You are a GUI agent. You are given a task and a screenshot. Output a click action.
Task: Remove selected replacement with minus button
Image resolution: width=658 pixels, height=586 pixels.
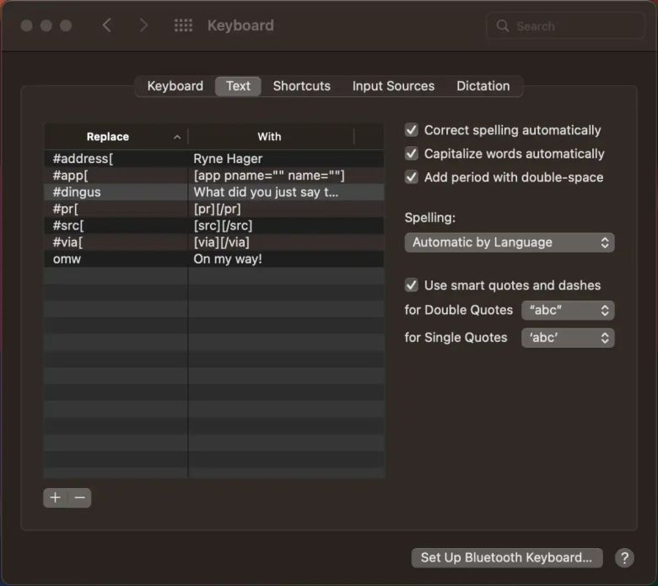pyautogui.click(x=79, y=497)
